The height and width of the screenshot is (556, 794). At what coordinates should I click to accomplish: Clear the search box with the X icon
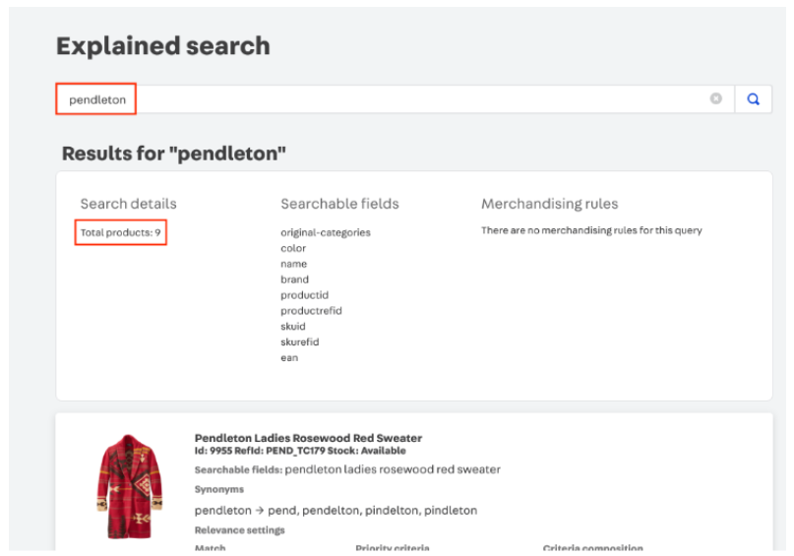click(716, 99)
